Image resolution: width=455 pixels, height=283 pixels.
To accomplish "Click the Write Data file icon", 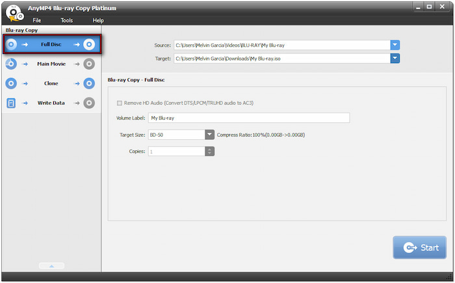I will 11,103.
